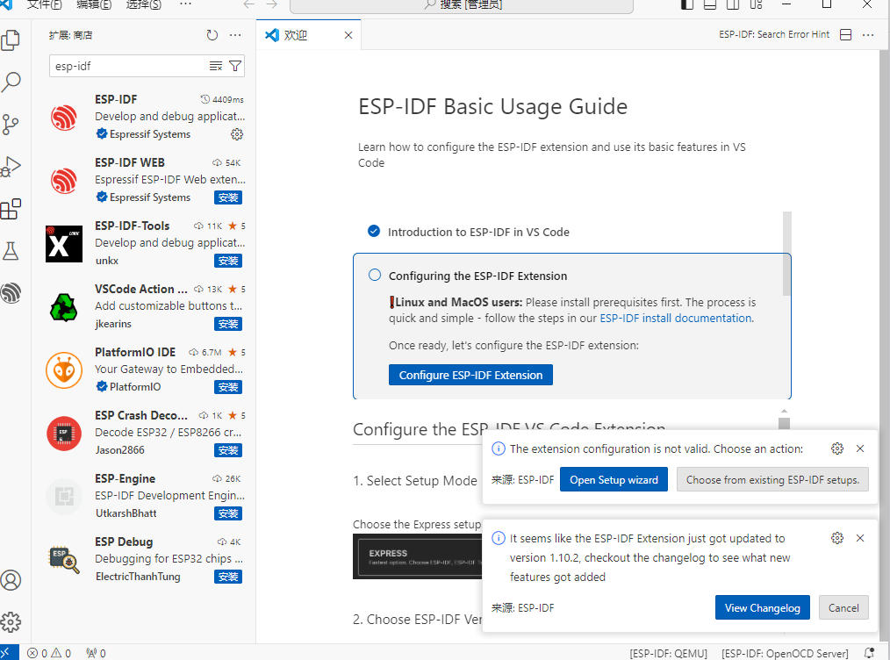Open errors and warnings status item
This screenshot has width=890, height=660.
(49, 653)
